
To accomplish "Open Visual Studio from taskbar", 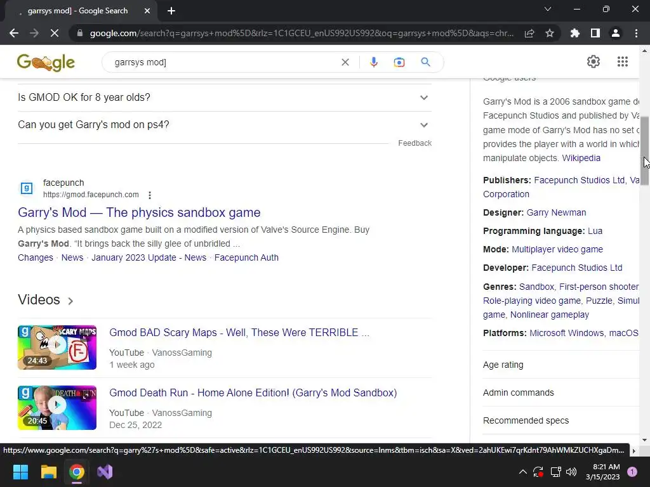I will click(105, 472).
